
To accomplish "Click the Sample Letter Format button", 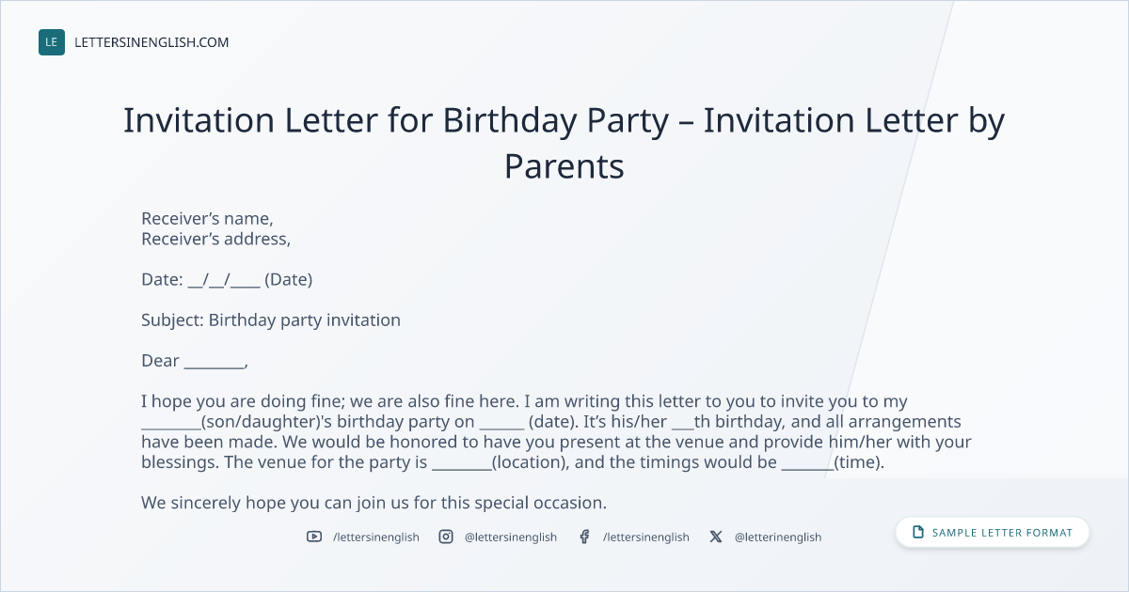I will pyautogui.click(x=993, y=533).
